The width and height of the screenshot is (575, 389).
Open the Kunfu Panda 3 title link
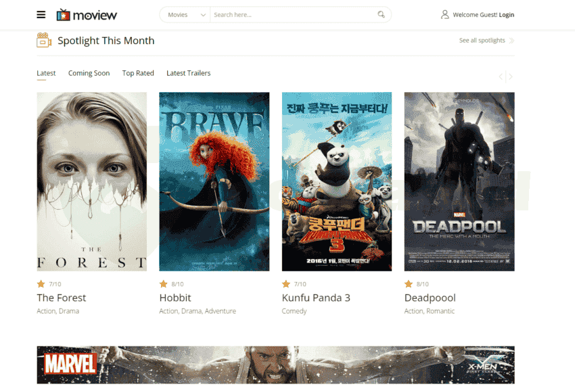click(316, 298)
